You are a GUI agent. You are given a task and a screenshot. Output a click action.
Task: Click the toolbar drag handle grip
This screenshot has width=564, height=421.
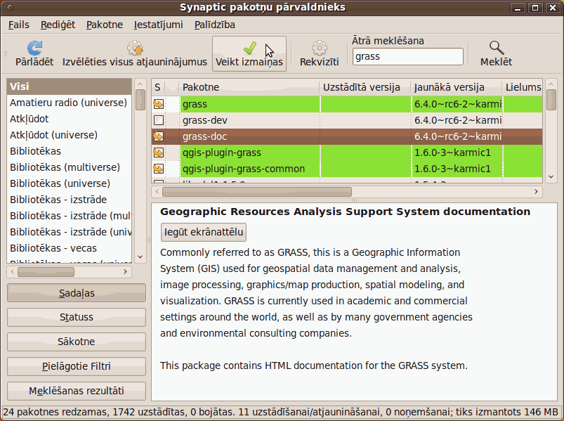click(x=6, y=53)
